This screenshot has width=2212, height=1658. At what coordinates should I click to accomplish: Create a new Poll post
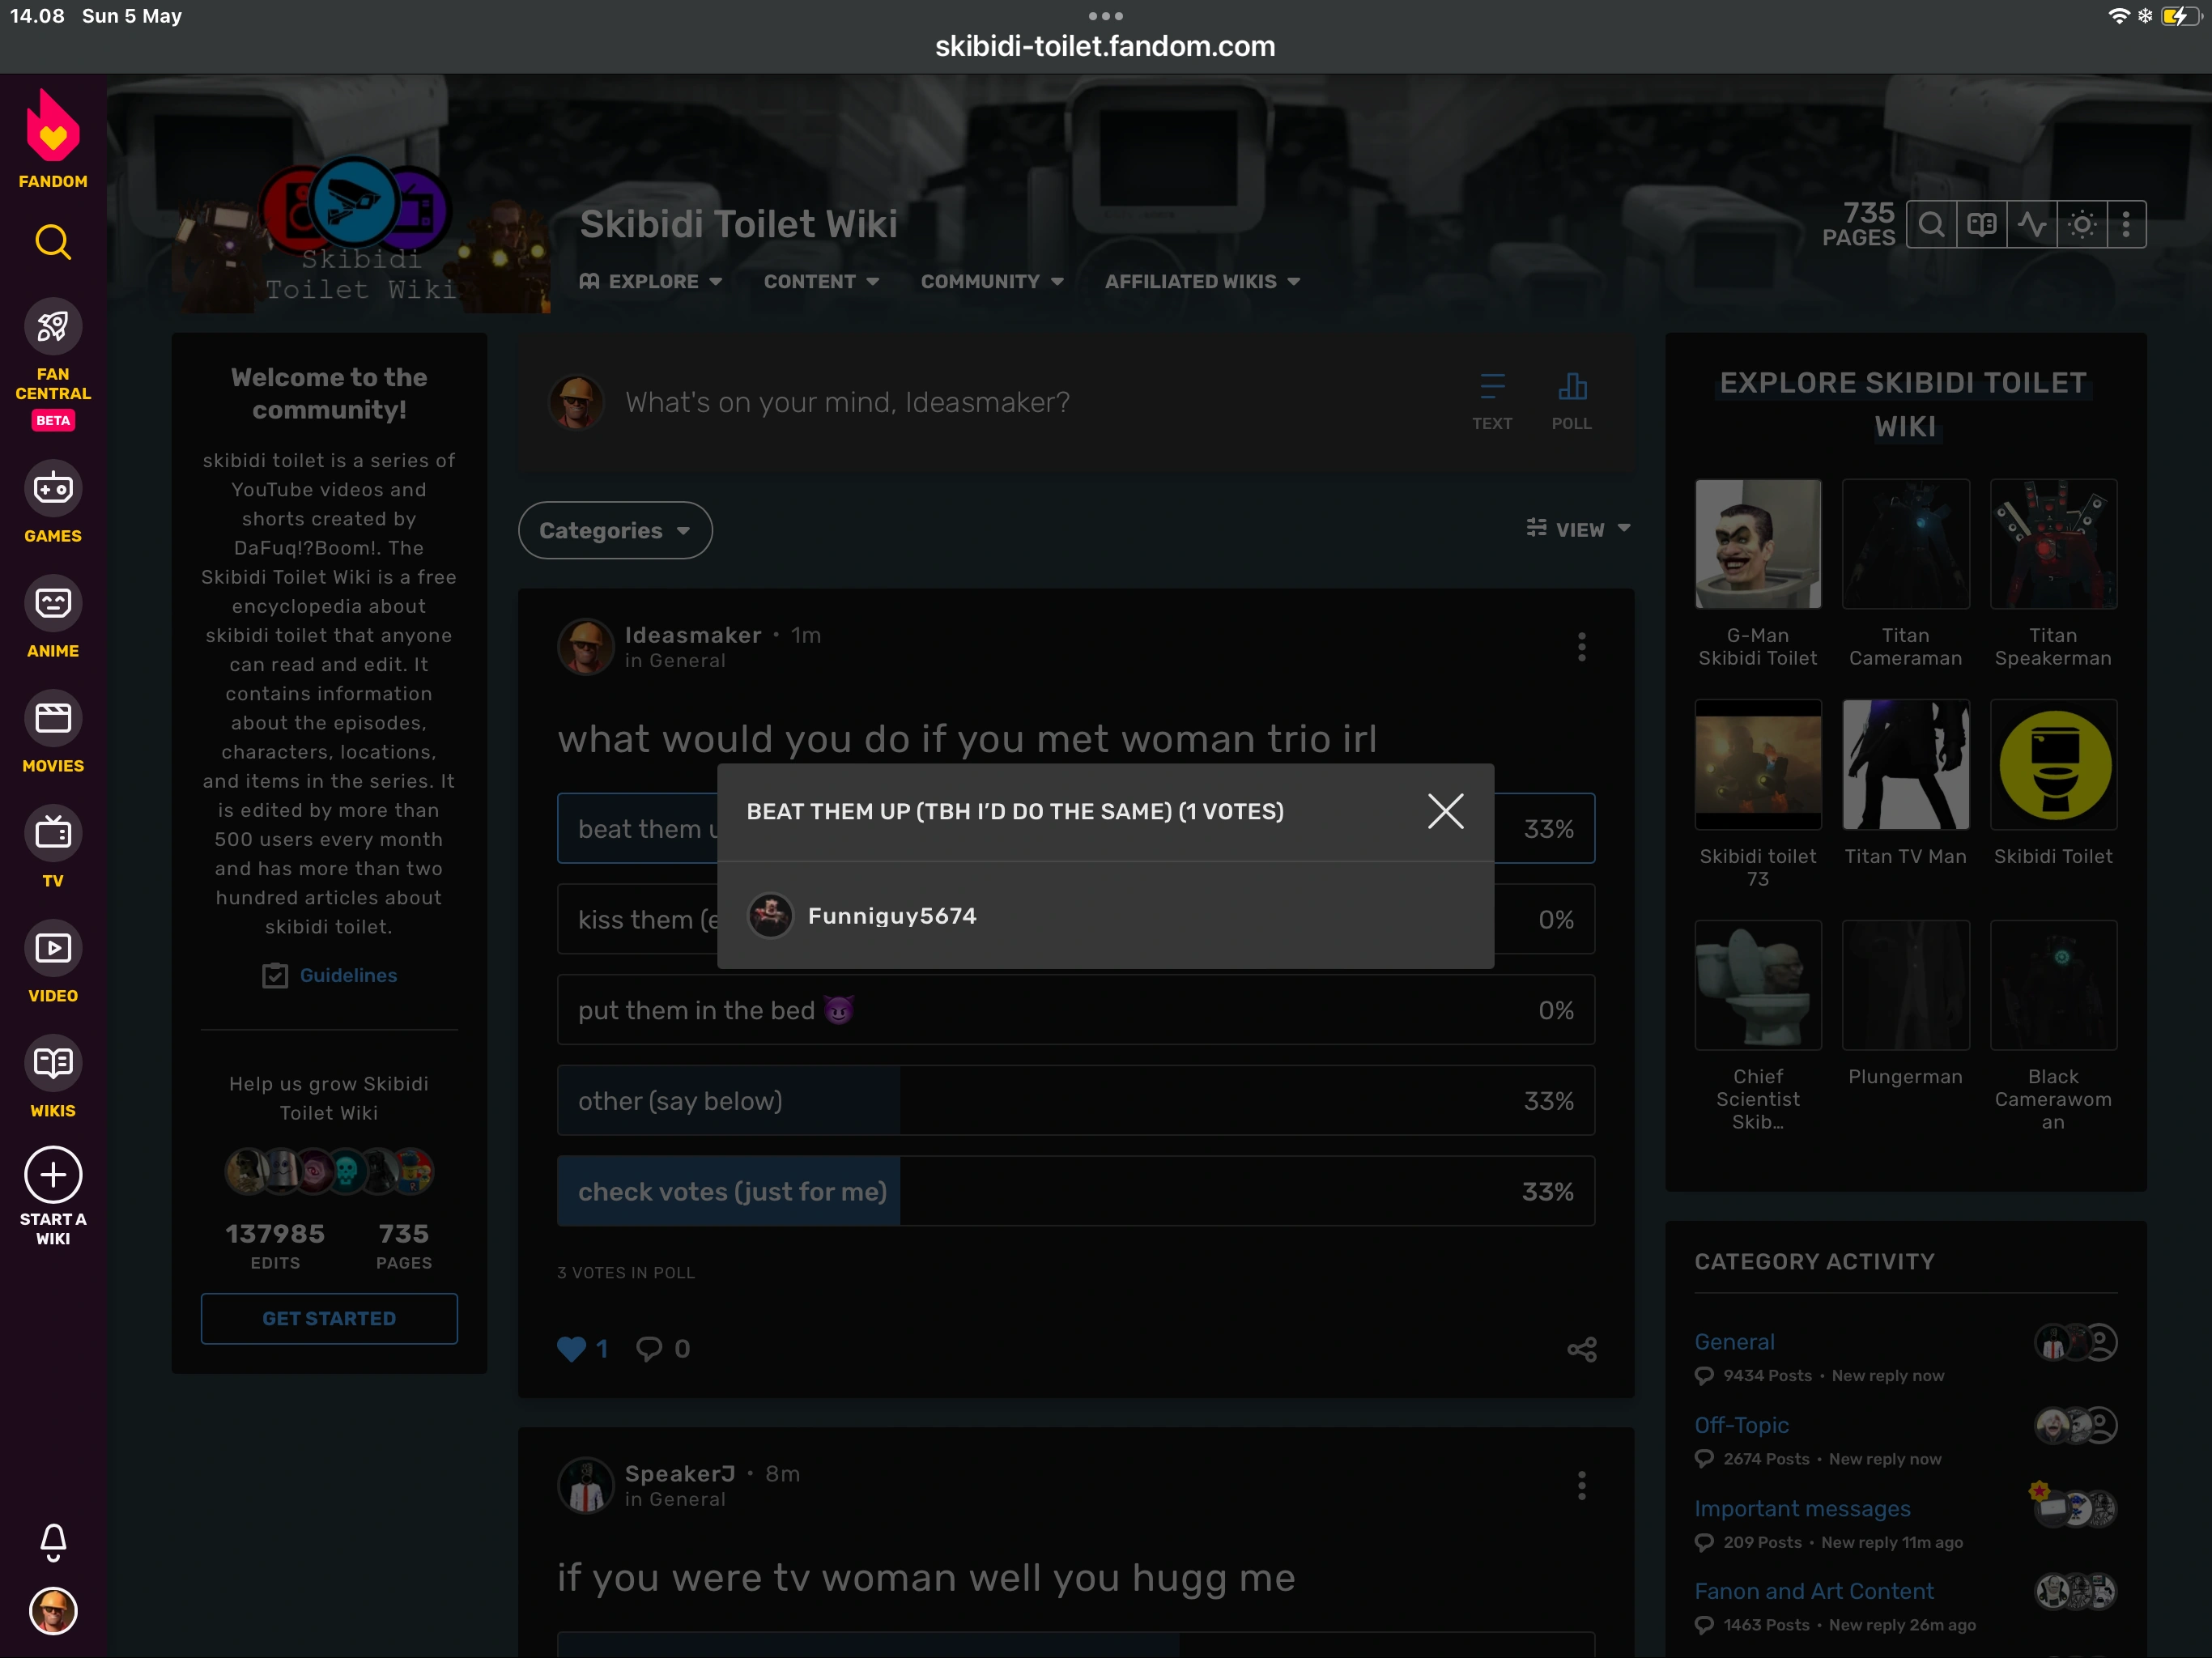click(x=1571, y=400)
